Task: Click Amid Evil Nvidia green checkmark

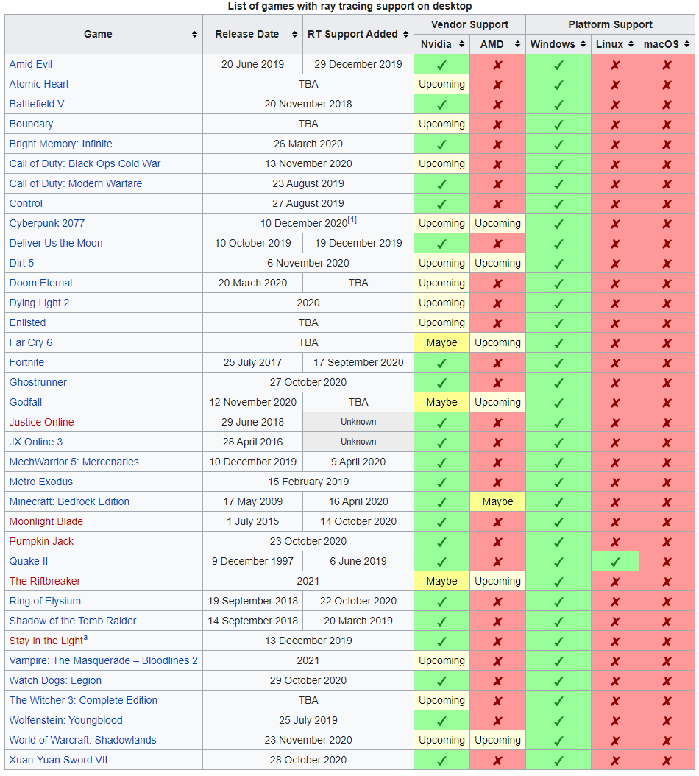Action: pyautogui.click(x=441, y=65)
